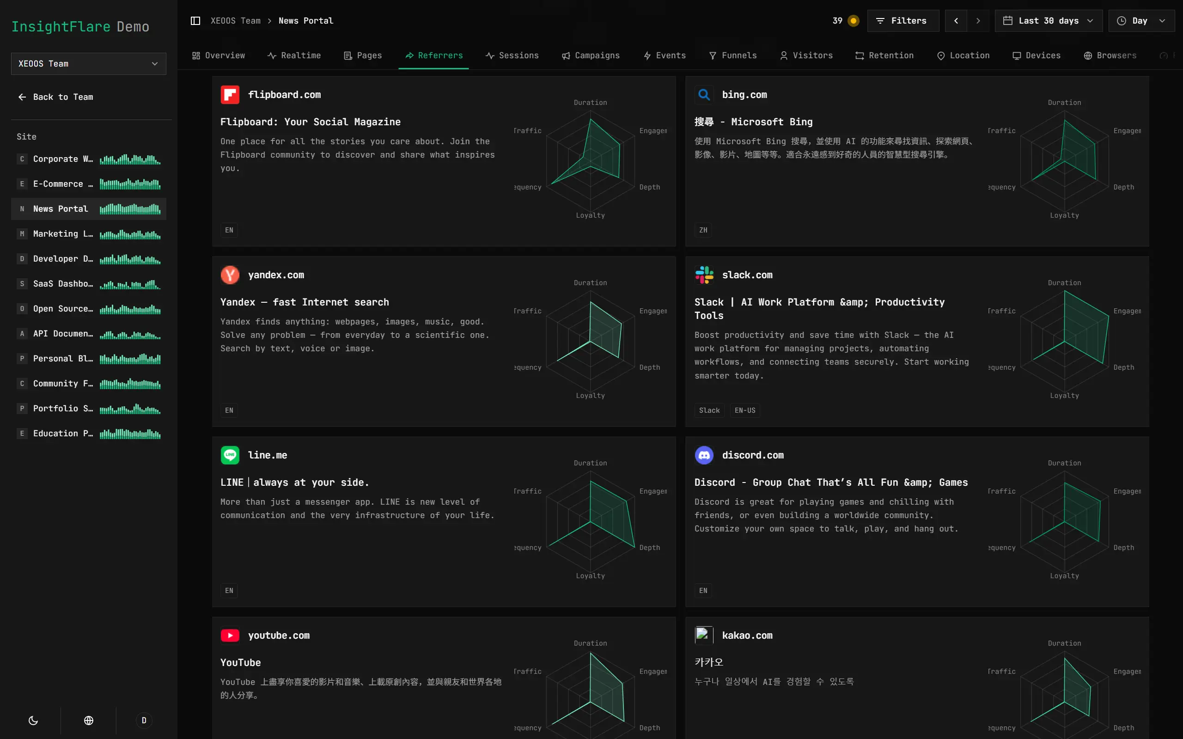
Task: Select News Portal site in sidebar
Action: [x=88, y=209]
